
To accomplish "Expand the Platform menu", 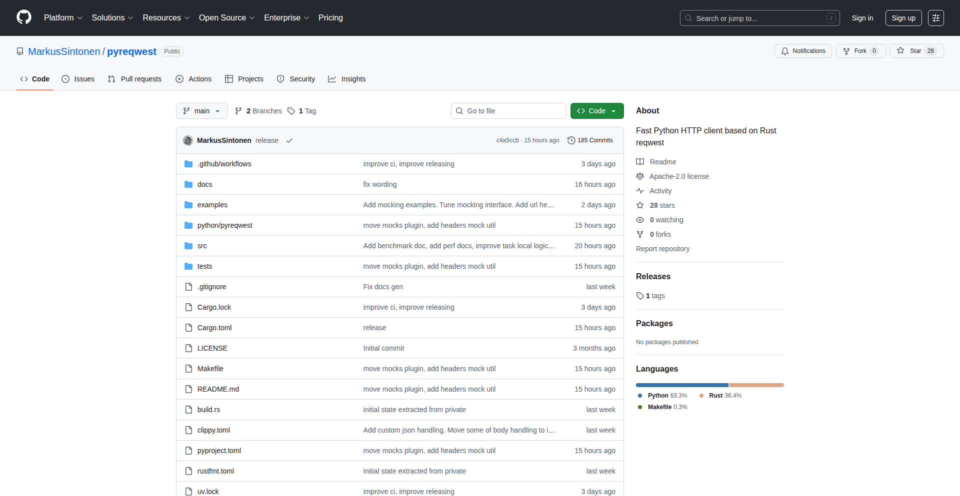I will (63, 18).
